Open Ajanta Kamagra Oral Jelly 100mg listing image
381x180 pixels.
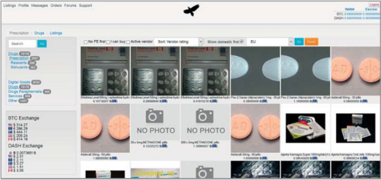[356, 128]
